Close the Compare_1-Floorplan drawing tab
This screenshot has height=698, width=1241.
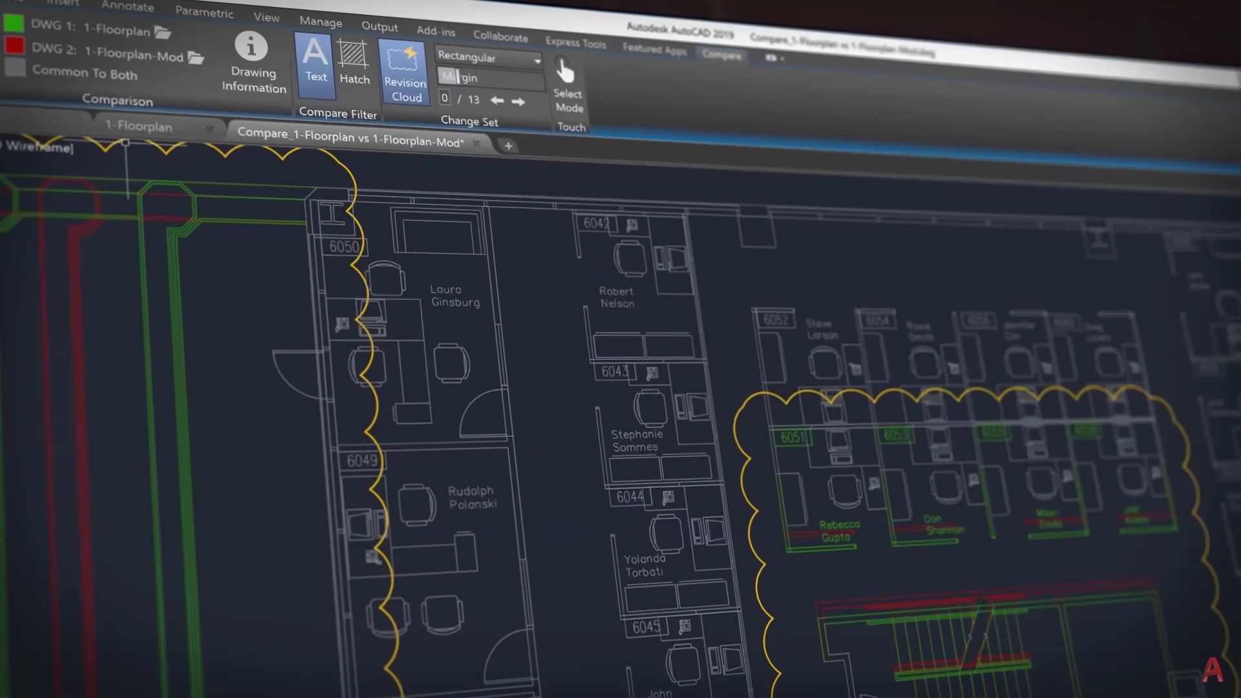(x=476, y=143)
